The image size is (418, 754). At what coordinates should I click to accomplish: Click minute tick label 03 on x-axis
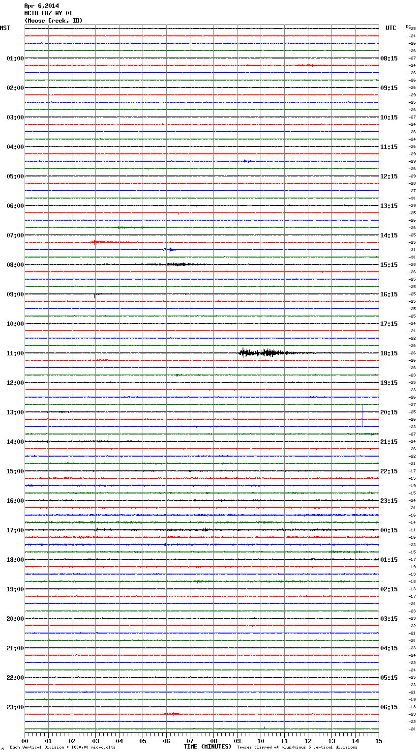pyautogui.click(x=95, y=741)
